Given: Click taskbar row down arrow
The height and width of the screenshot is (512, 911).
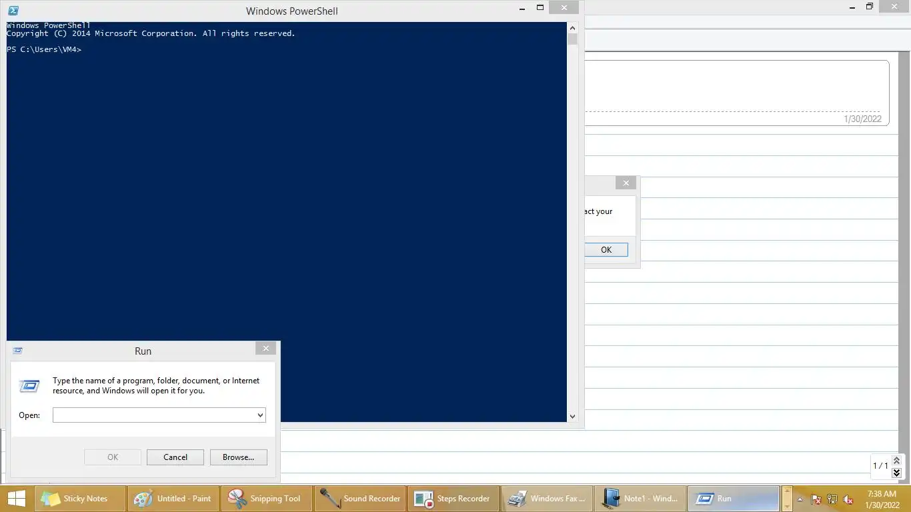Looking at the screenshot, I should coord(786,507).
